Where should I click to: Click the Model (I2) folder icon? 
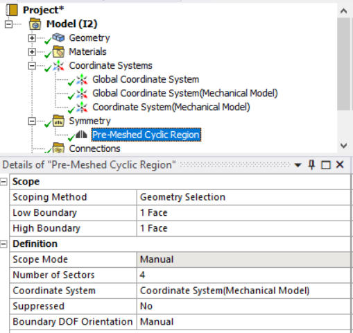(x=35, y=24)
